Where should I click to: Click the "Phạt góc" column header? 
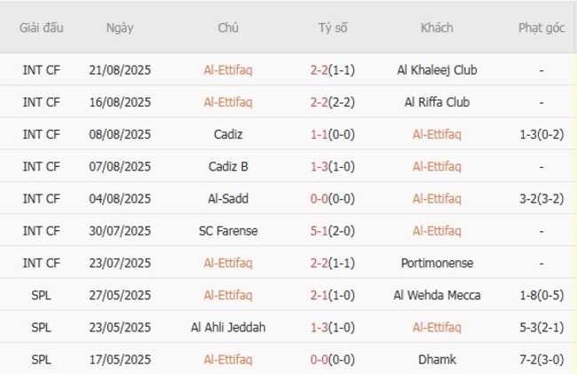tap(541, 28)
